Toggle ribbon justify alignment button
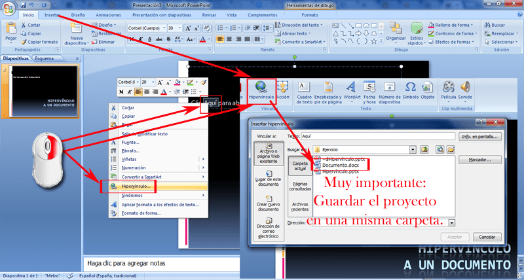This screenshot has width=524, height=280. (248, 39)
